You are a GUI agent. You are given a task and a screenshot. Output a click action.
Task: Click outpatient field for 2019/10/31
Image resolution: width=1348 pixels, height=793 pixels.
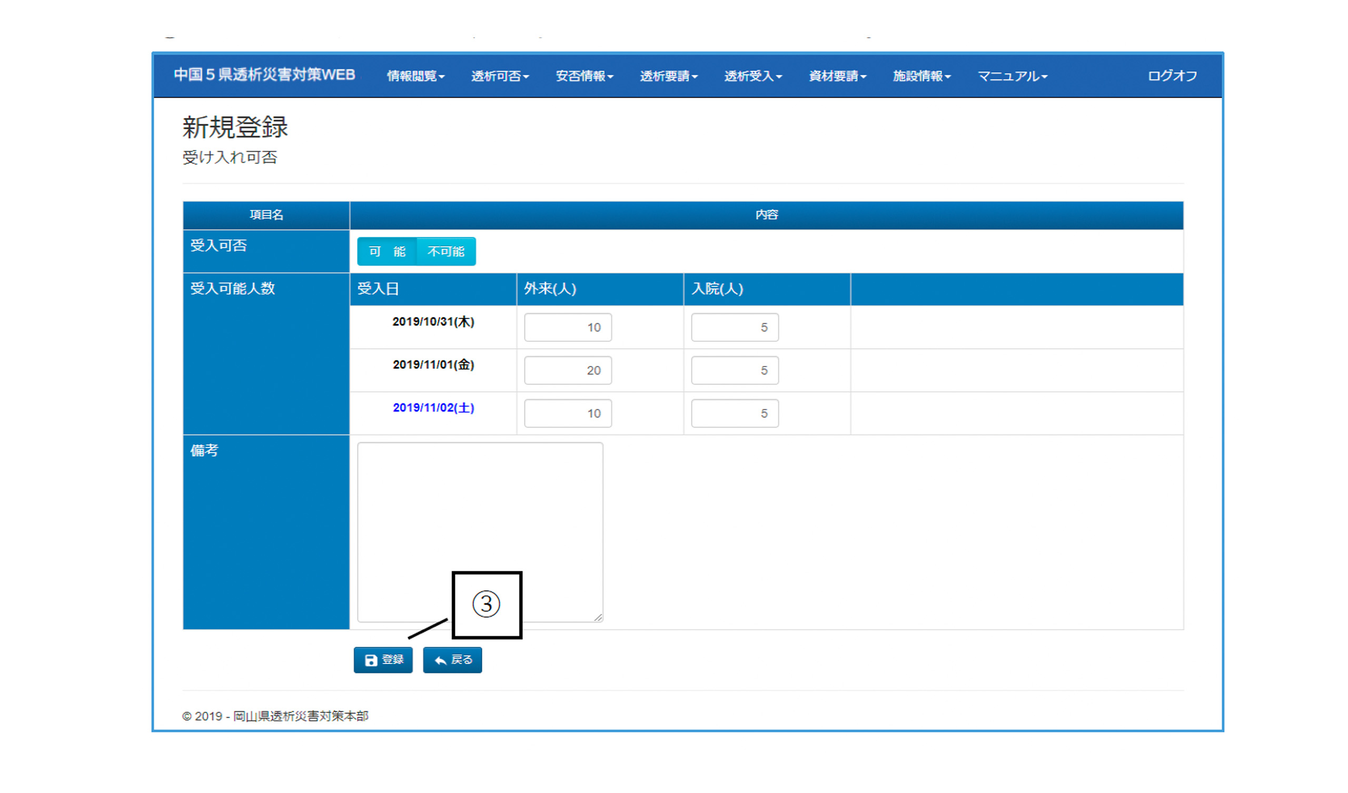coord(568,328)
